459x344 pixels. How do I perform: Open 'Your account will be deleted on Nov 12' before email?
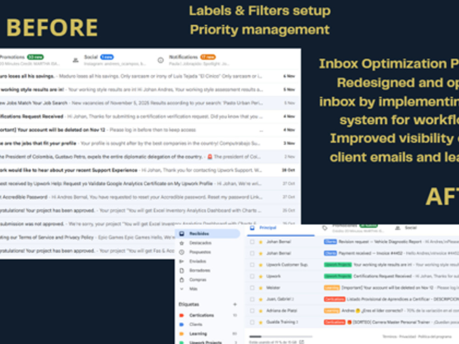(150, 130)
